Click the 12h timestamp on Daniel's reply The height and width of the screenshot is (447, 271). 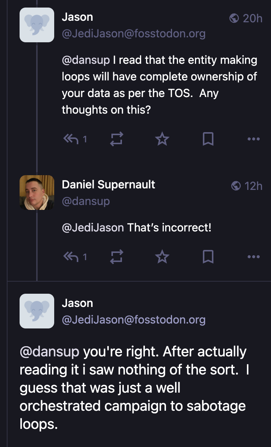click(253, 186)
